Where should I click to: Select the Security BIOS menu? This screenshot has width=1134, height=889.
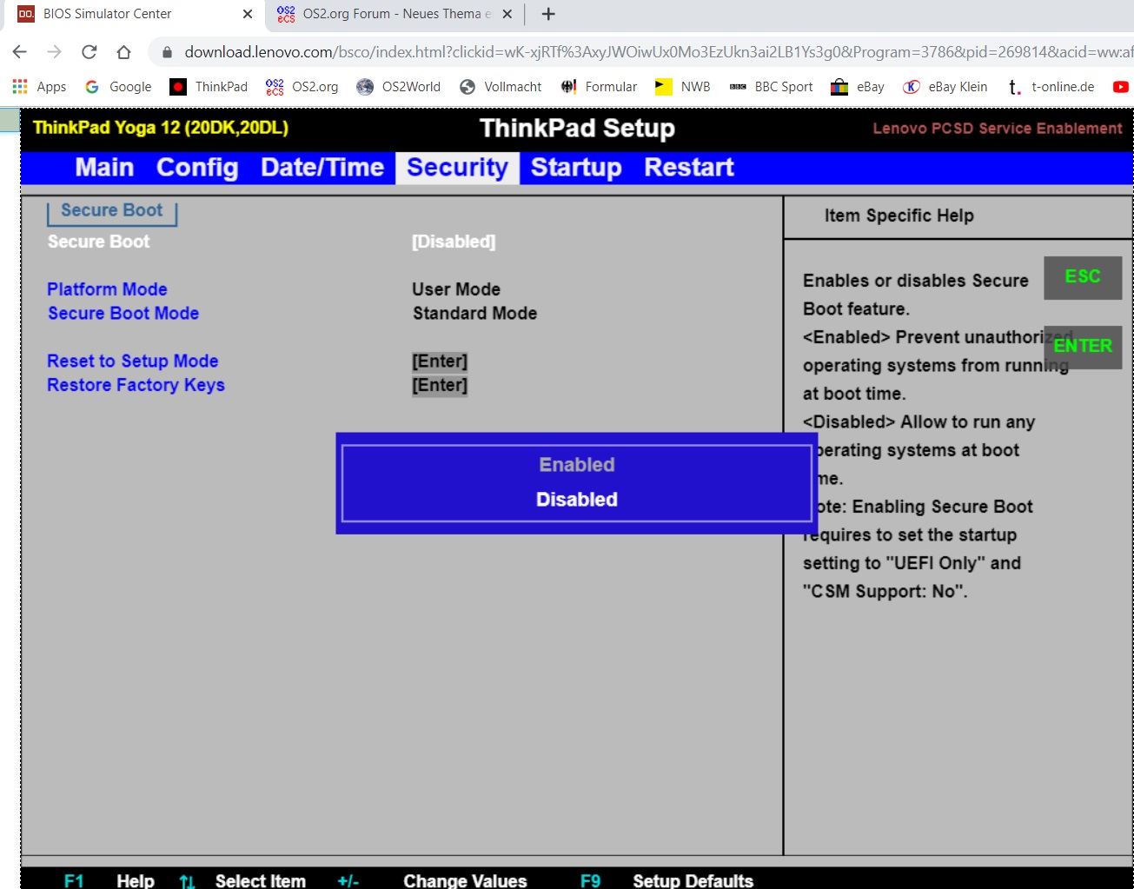click(457, 168)
